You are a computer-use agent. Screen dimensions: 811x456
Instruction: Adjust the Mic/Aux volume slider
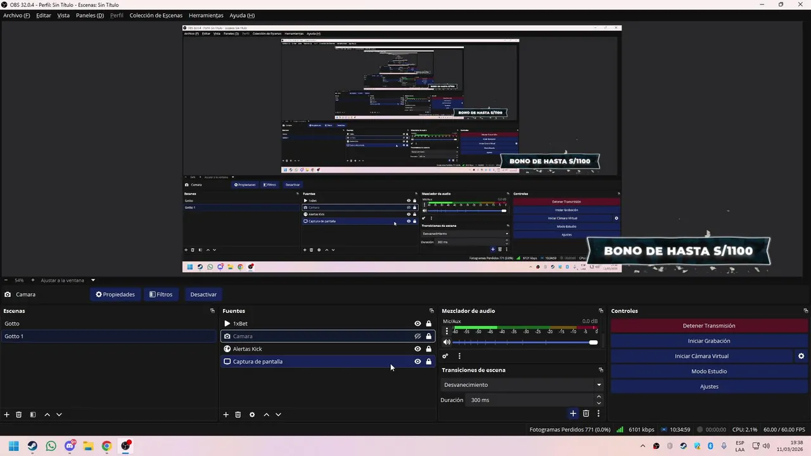(525, 343)
